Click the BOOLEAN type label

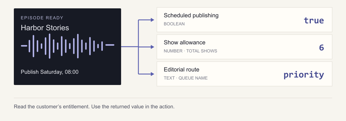[174, 24]
